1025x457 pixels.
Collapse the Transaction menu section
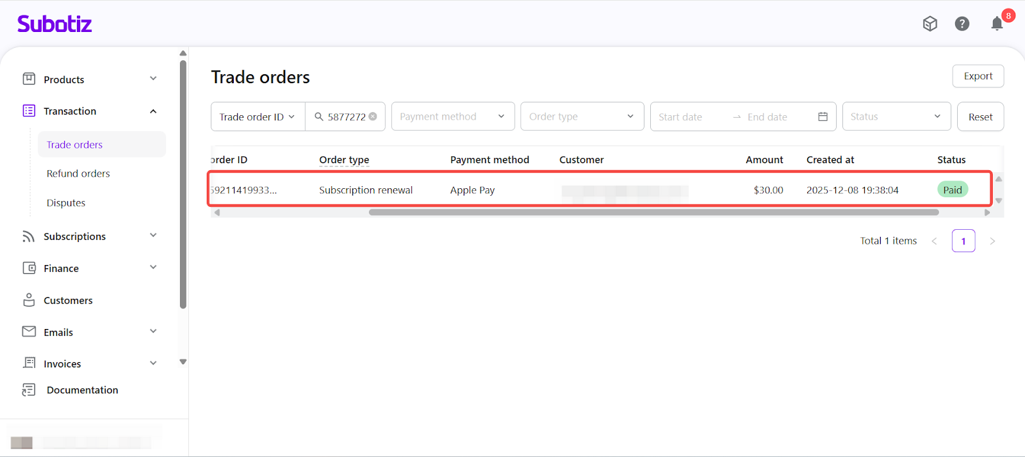click(x=153, y=111)
